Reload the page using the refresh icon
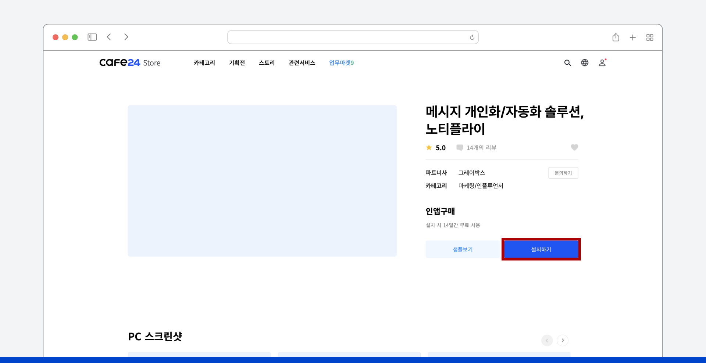This screenshot has height=363, width=706. click(x=472, y=37)
